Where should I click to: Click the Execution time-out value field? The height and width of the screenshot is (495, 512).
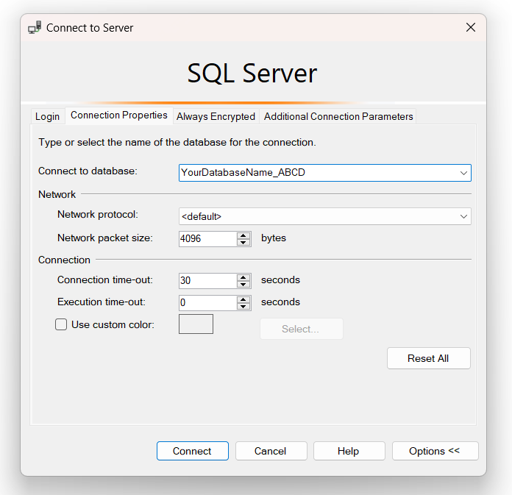pyautogui.click(x=207, y=303)
